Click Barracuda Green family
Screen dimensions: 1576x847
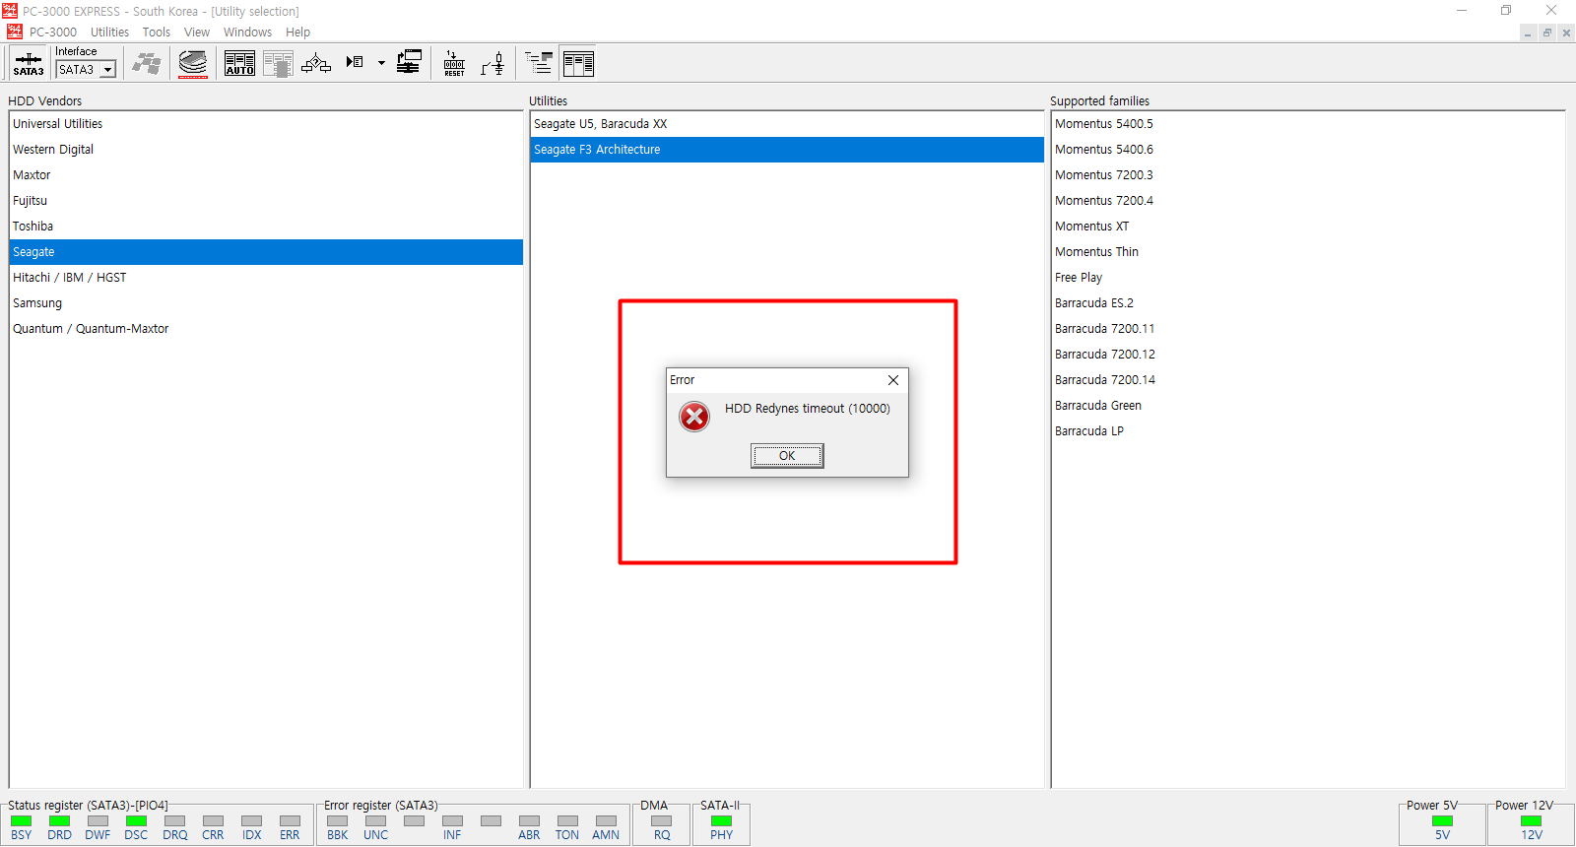point(1307,406)
